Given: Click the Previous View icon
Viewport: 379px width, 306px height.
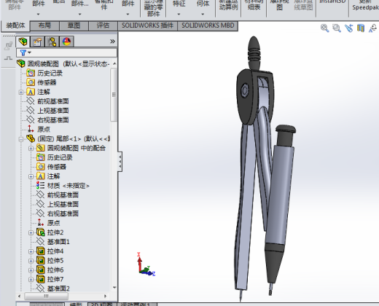Looking at the screenshot, I should pyautogui.click(x=348, y=28).
